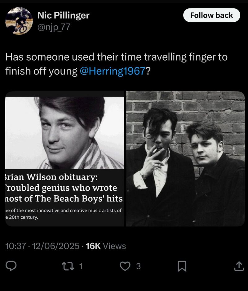Tap the tweet body text
Screen dimensions: 248x291
tap(116, 64)
